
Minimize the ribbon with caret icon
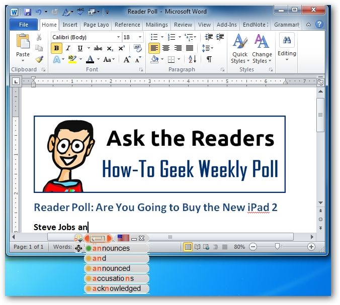[308, 25]
